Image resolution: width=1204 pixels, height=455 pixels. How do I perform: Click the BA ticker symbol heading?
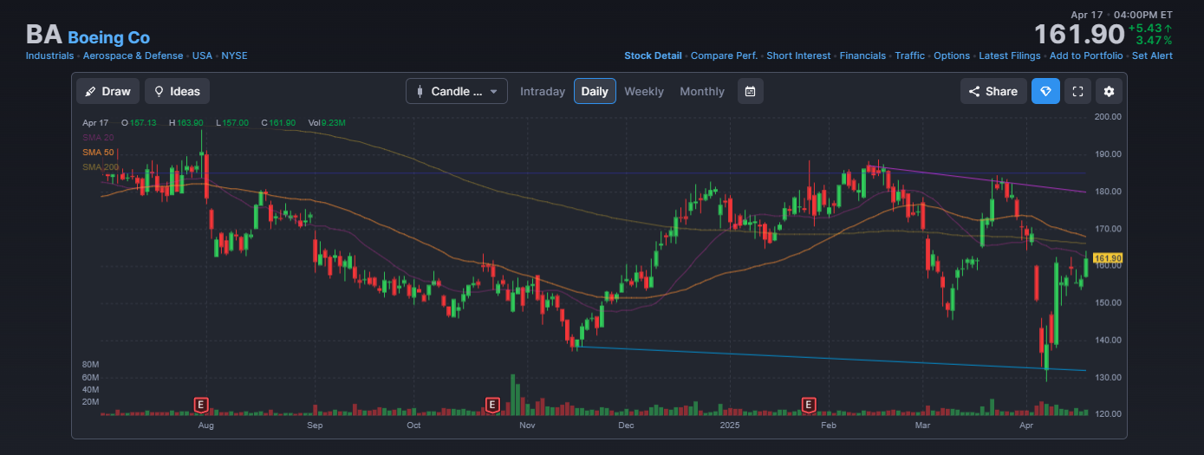pyautogui.click(x=43, y=35)
